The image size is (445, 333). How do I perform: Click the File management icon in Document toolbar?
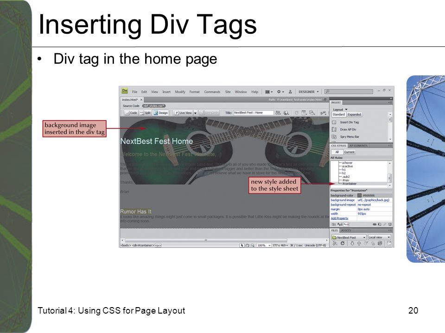pos(278,113)
